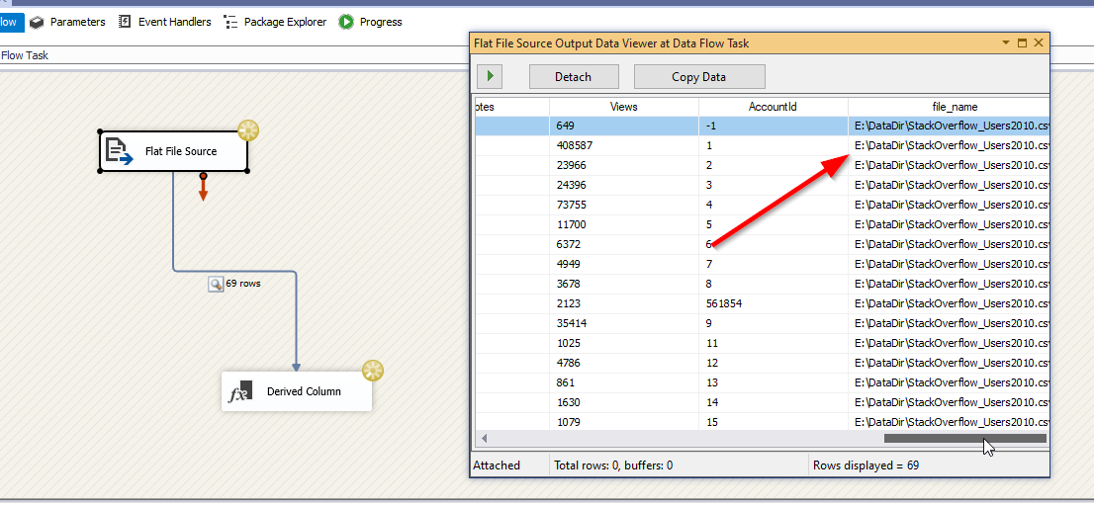This screenshot has height=507, width=1094.
Task: Click the Derived Column fx icon
Action: point(240,391)
